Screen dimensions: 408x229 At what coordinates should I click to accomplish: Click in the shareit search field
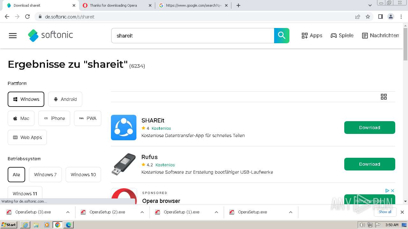click(x=193, y=36)
